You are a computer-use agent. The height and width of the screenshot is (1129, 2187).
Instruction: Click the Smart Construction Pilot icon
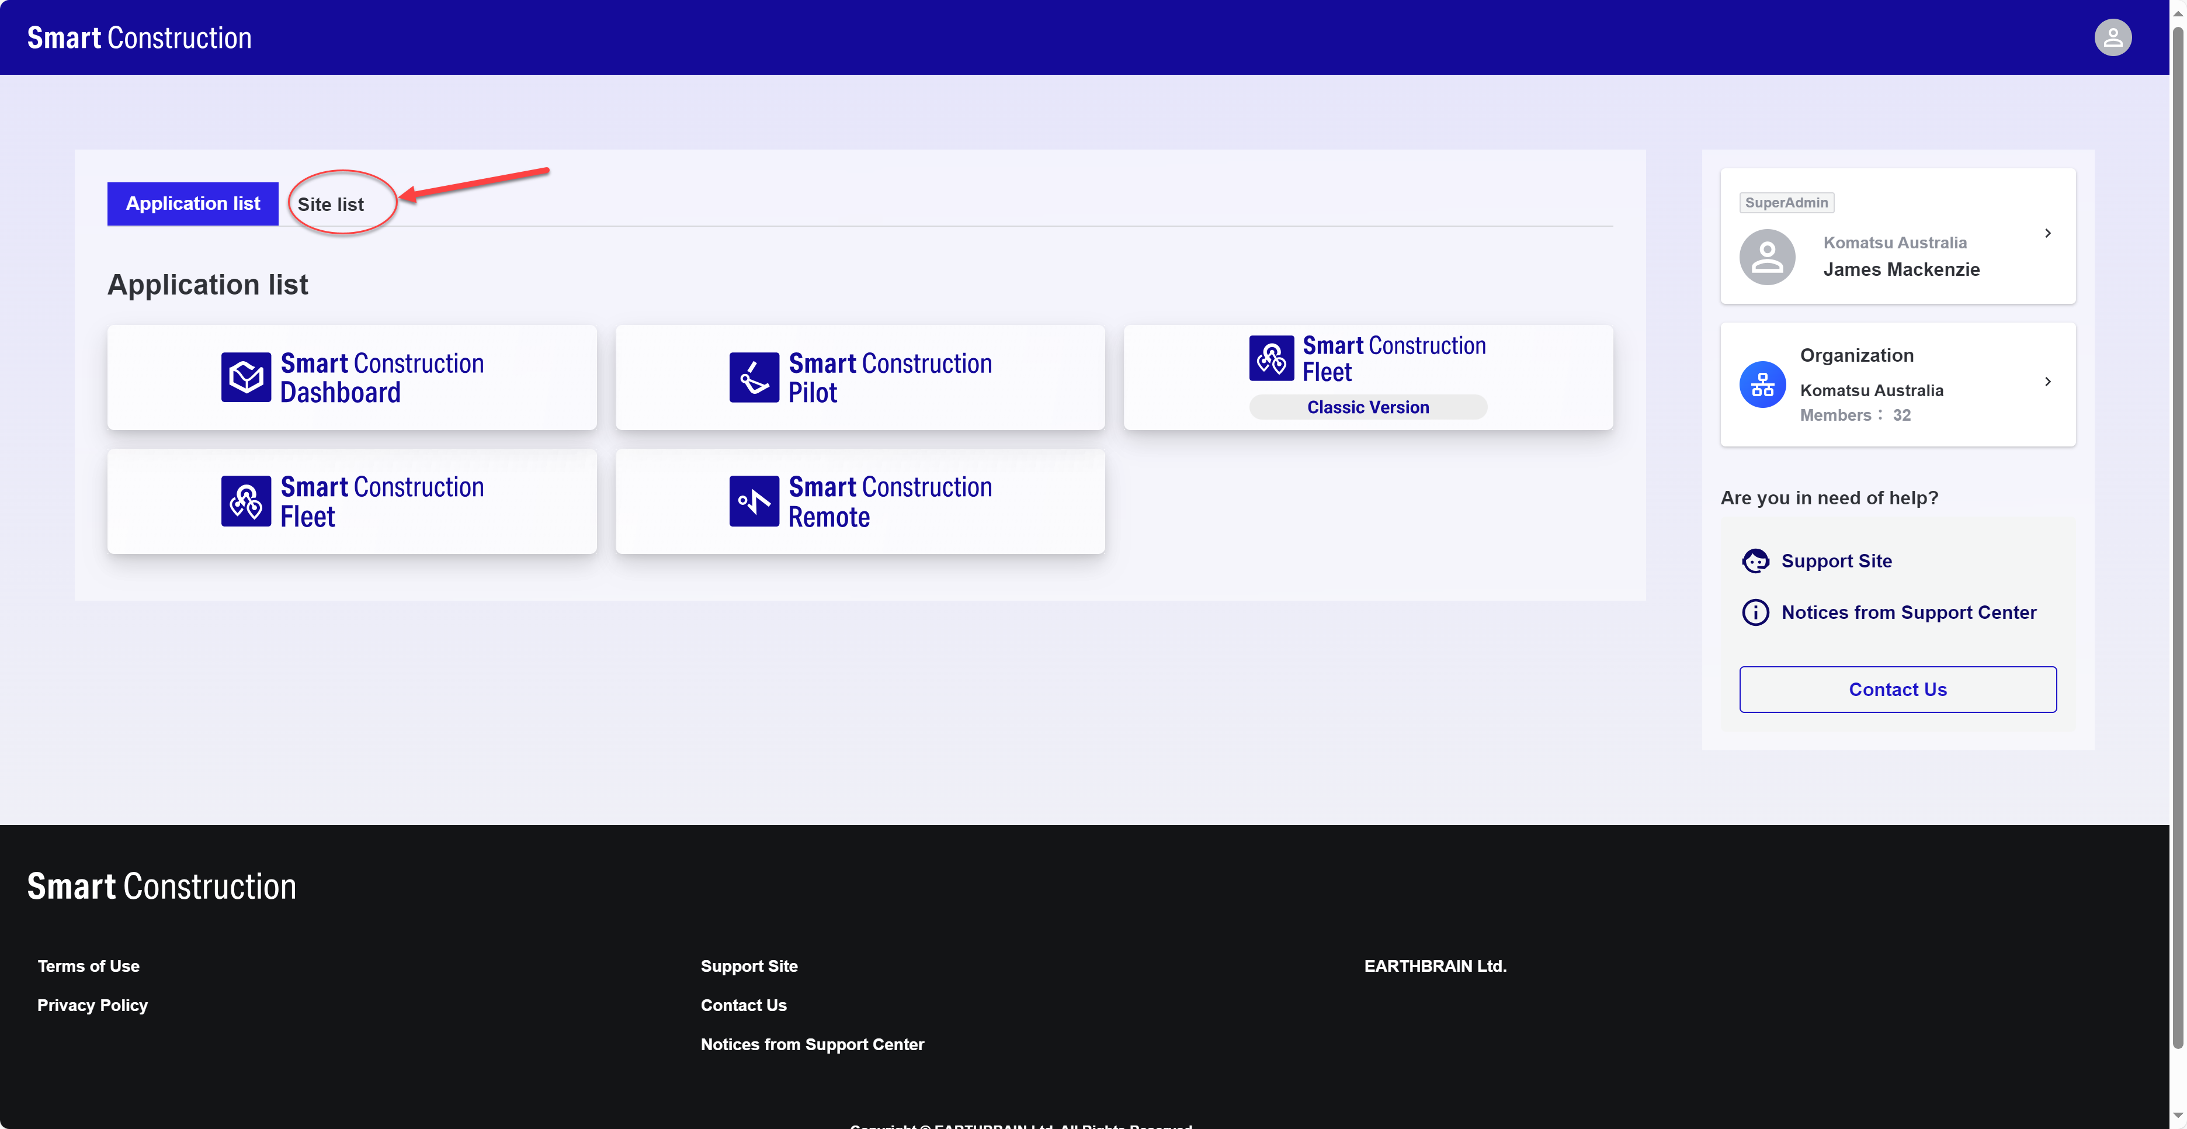tap(754, 377)
